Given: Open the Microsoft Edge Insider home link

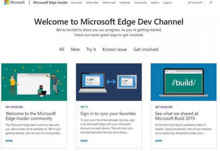Looking at the screenshot, I should (x=50, y=2).
